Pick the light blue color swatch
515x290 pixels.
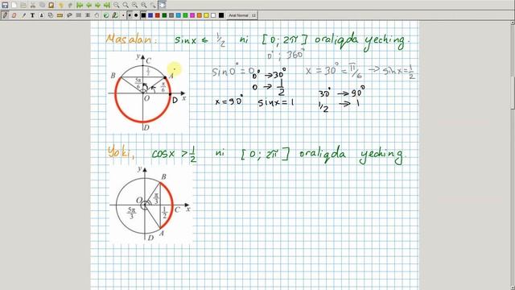[x=179, y=15]
